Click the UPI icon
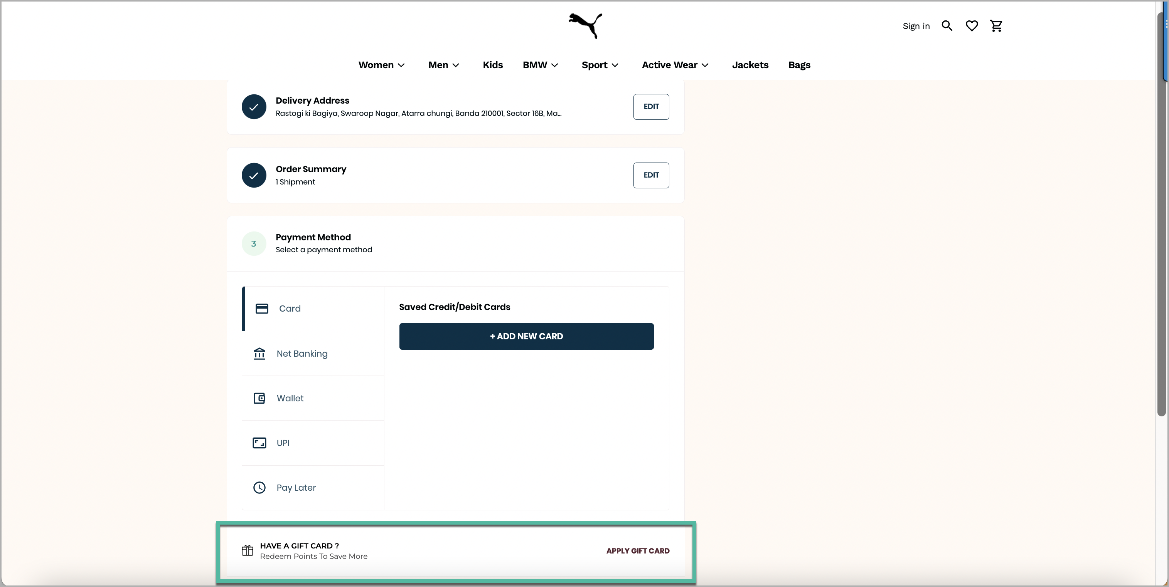The width and height of the screenshot is (1169, 587). (x=259, y=443)
